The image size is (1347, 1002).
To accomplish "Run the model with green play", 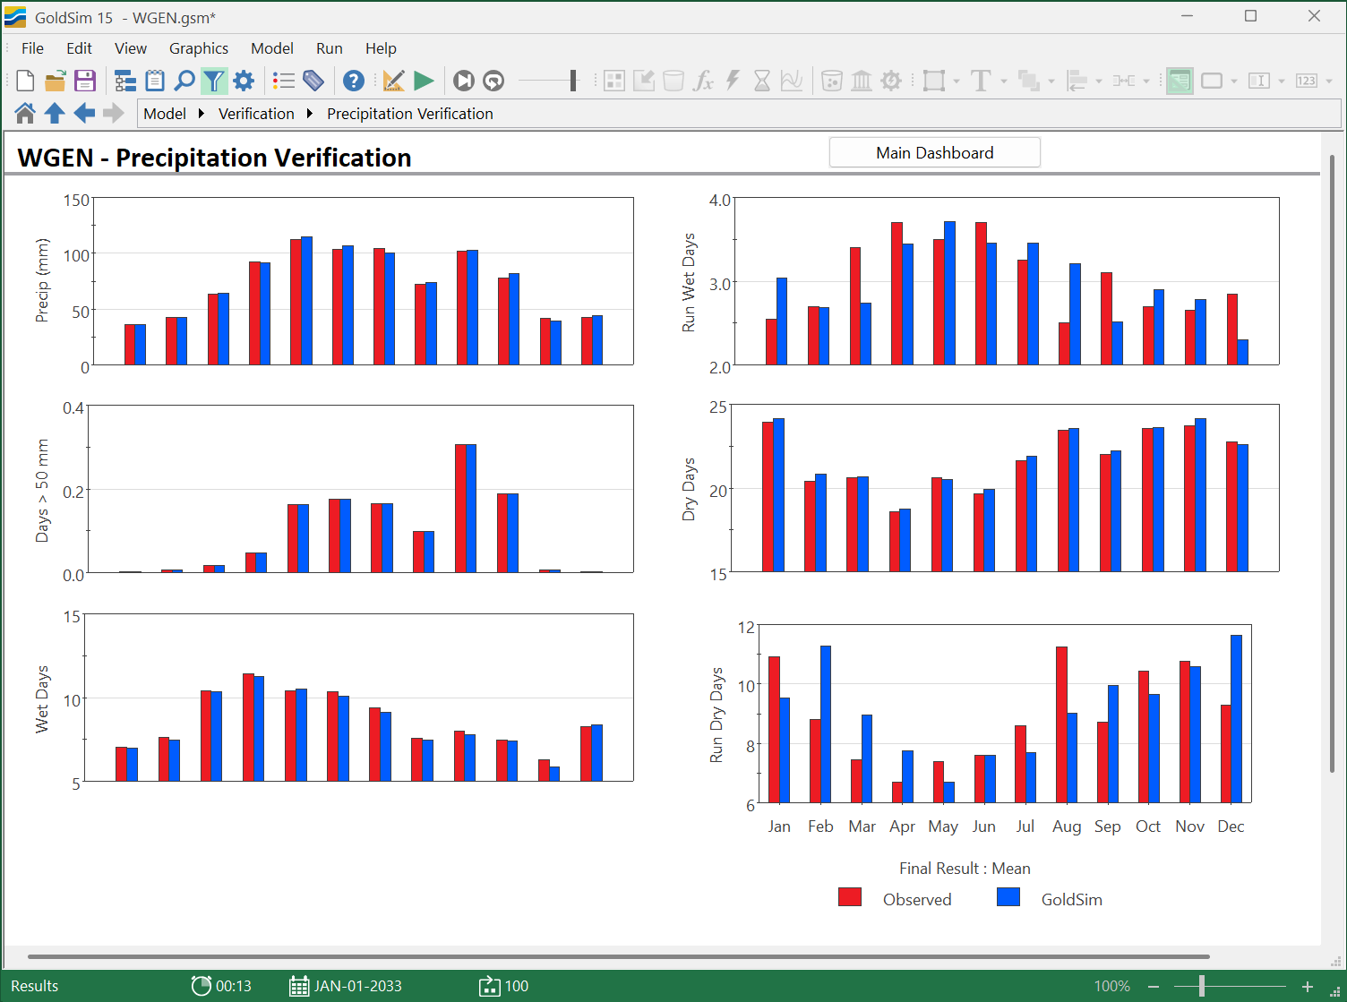I will (x=424, y=81).
